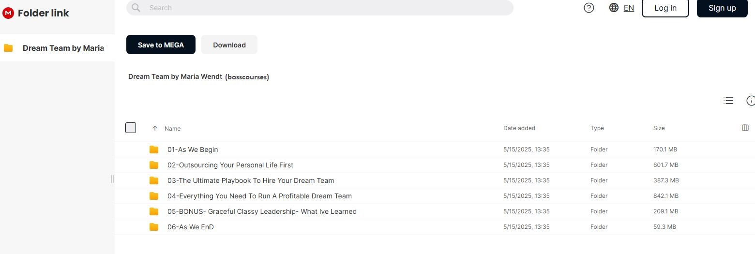Click the Log in button
This screenshot has height=254, width=755.
point(665,8)
